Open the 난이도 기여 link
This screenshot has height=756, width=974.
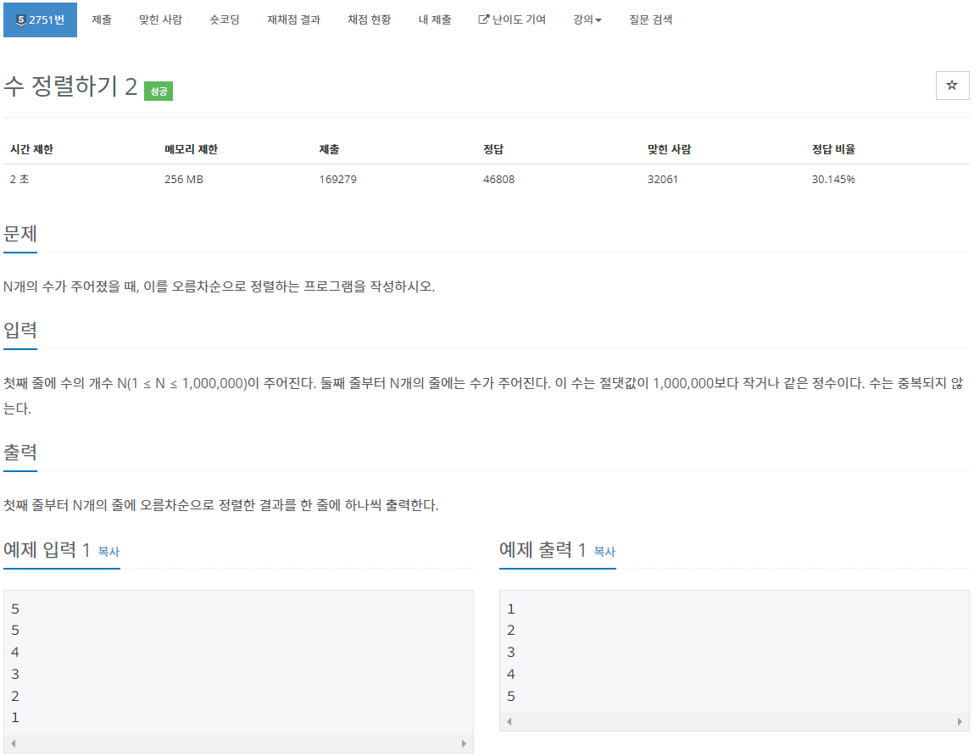[x=512, y=19]
